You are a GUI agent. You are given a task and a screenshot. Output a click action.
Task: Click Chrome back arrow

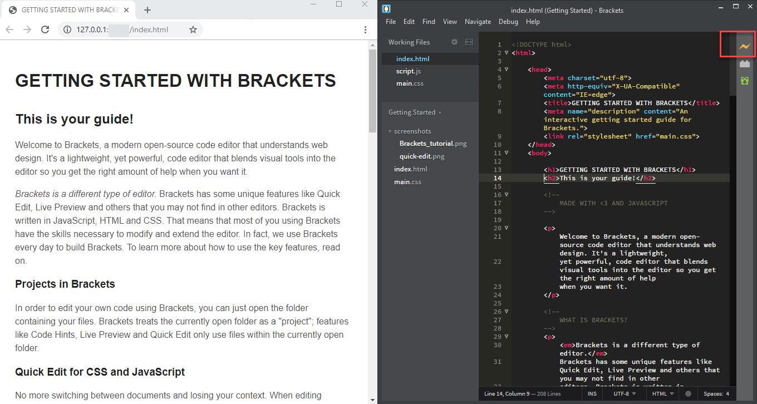(9, 29)
